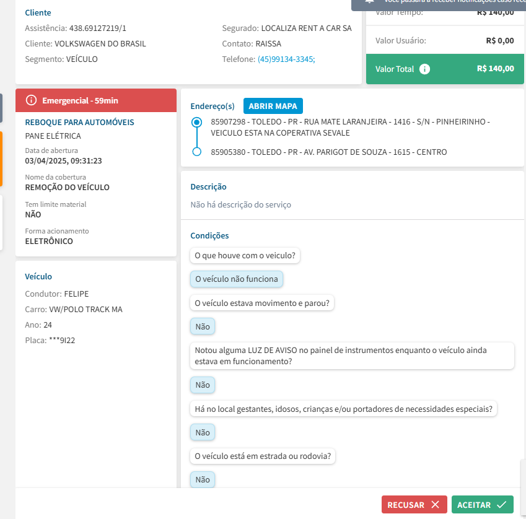526x519 pixels.
Task: Click "Não" under the gestantes, idosos question
Action: 203,432
